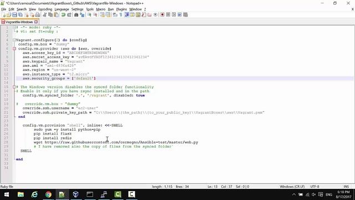Open the Language menu
The height and width of the screenshot is (200, 355).
point(62,9)
